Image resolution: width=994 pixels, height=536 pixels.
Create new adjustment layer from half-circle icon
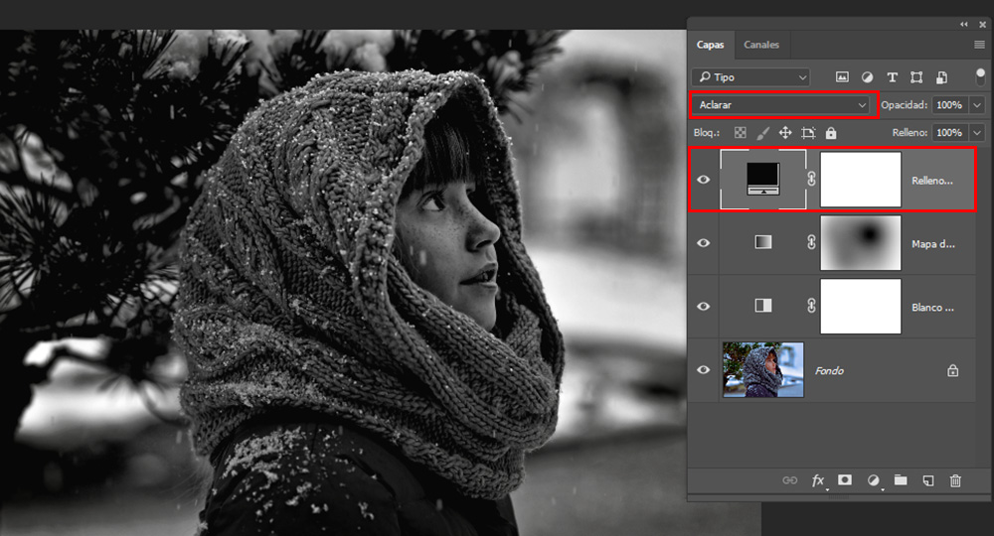pos(873,480)
